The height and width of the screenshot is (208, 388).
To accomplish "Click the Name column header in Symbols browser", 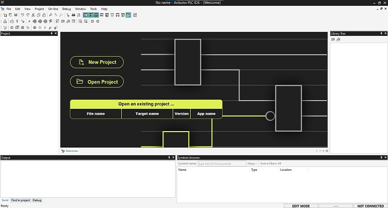I will [x=213, y=170].
